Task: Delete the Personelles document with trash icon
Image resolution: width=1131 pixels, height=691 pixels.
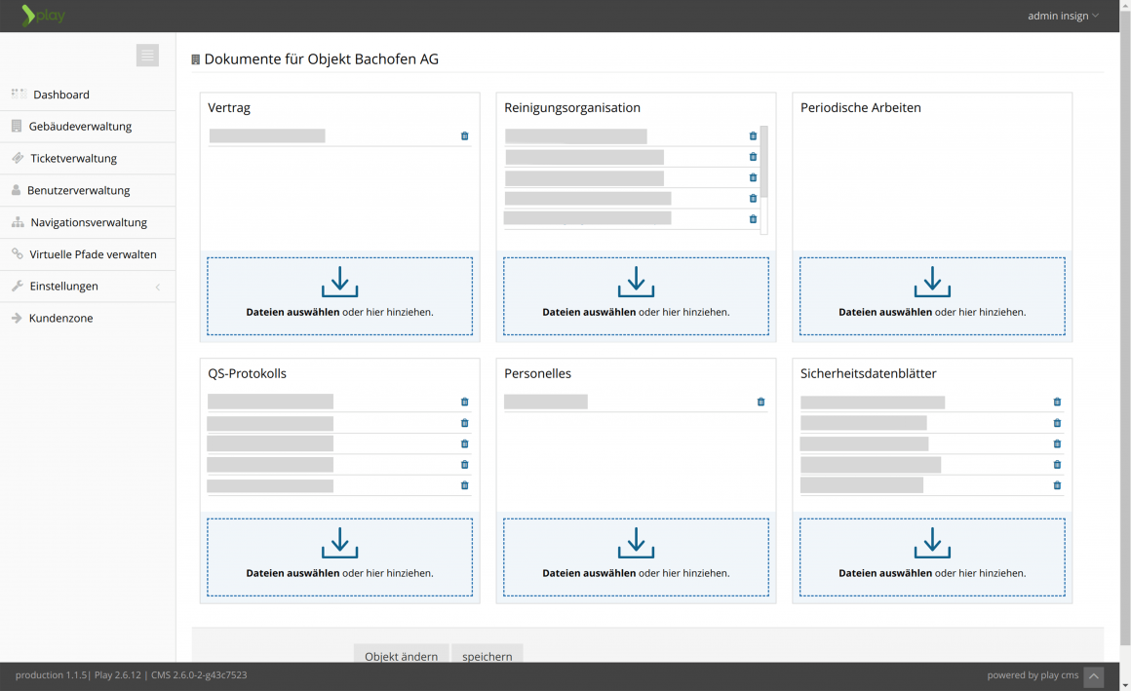Action: coord(760,402)
